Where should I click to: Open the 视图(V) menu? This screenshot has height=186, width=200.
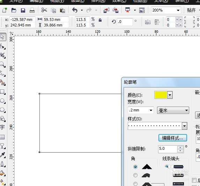[57, 1]
